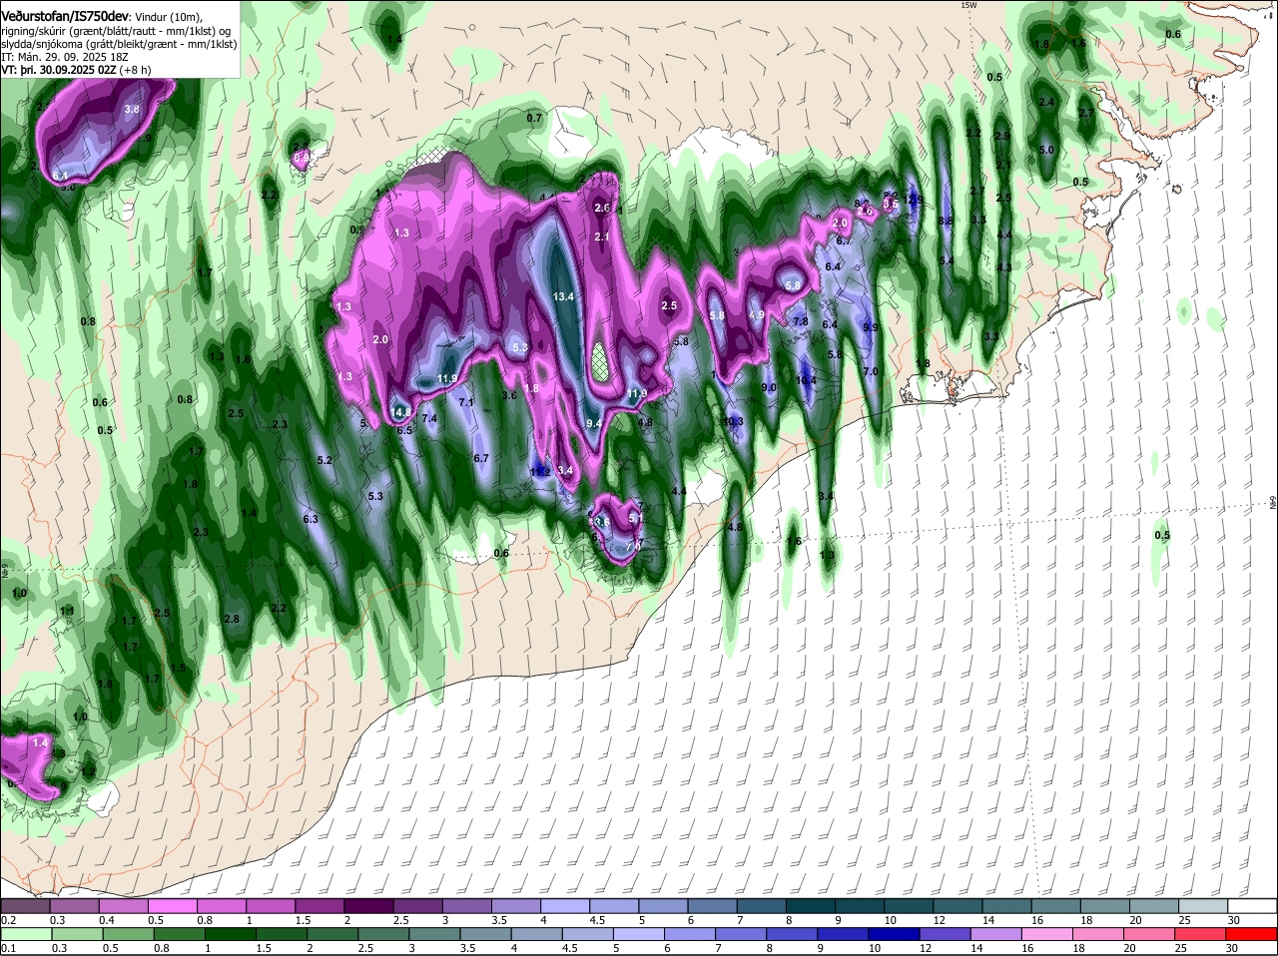Screen dimensions: 1278x956
Task: Click the 5.2 value label on the map
Action: click(x=324, y=460)
